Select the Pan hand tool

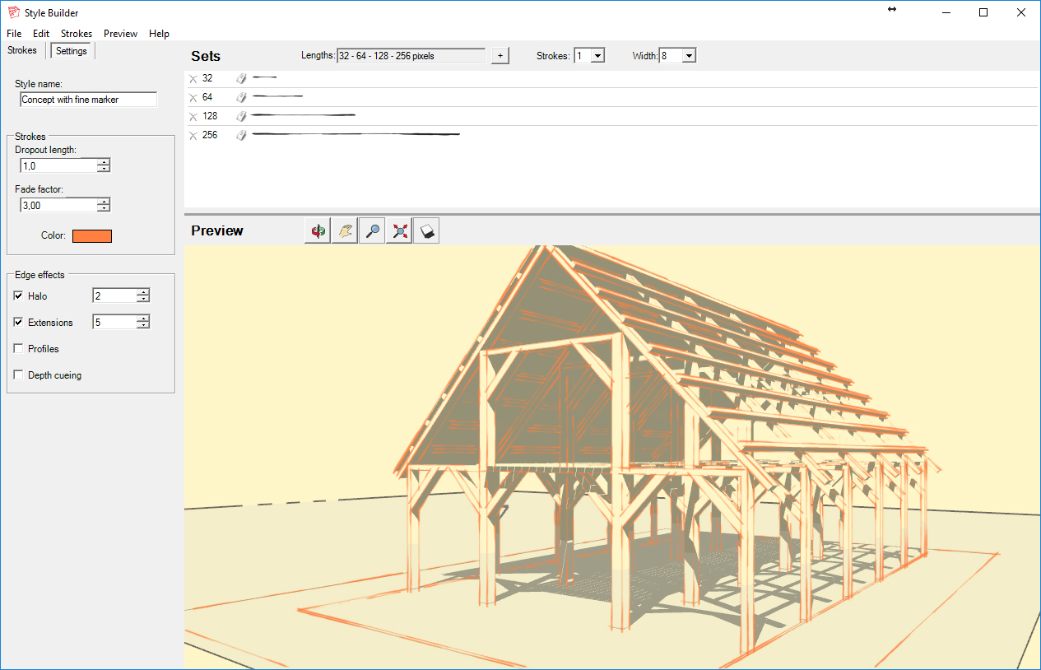coord(345,231)
